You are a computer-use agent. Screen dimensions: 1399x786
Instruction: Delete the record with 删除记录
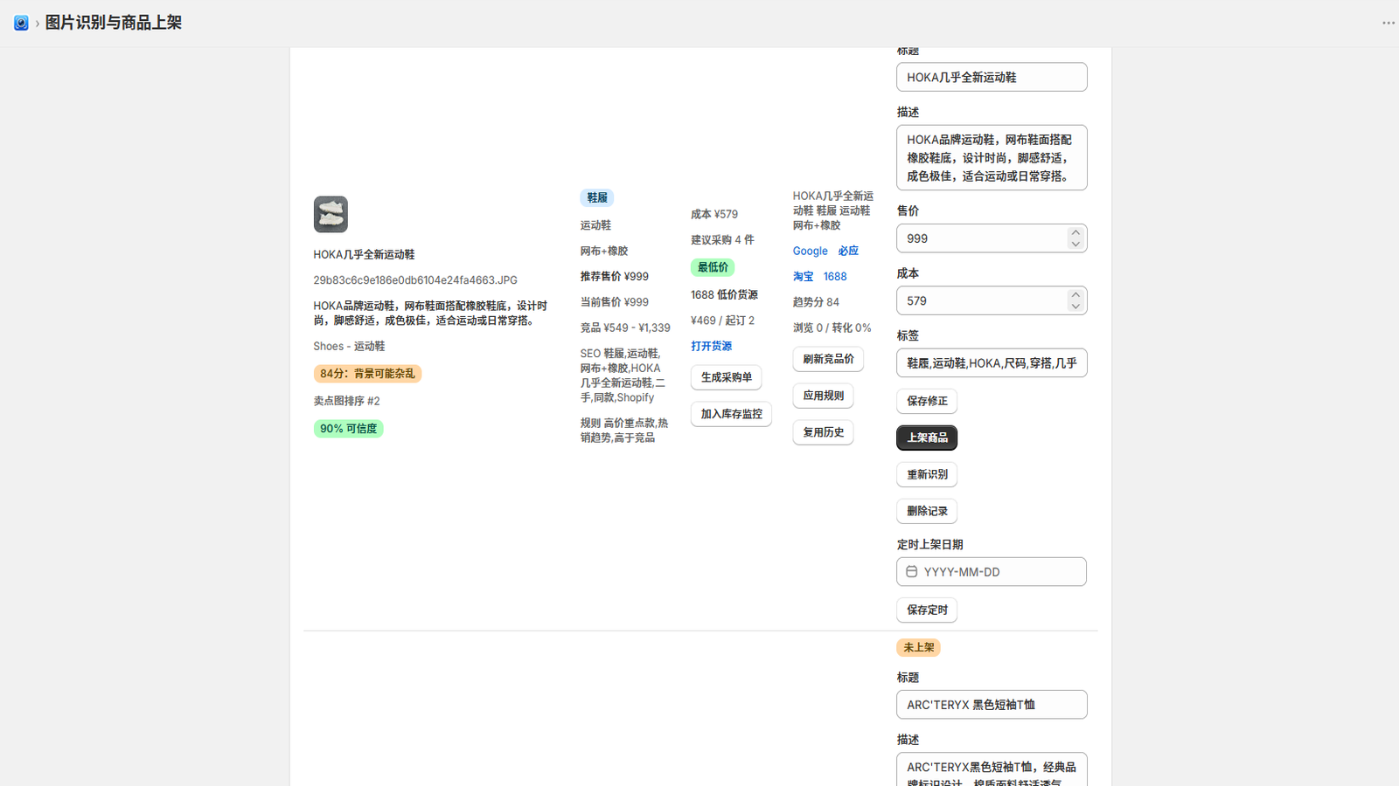coord(927,511)
